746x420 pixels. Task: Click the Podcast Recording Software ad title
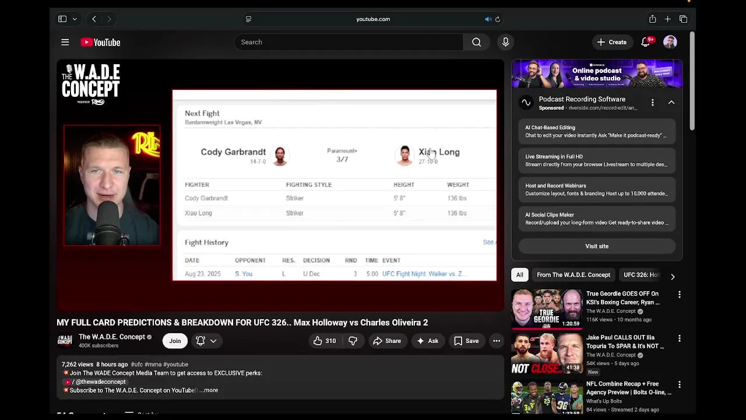[582, 99]
